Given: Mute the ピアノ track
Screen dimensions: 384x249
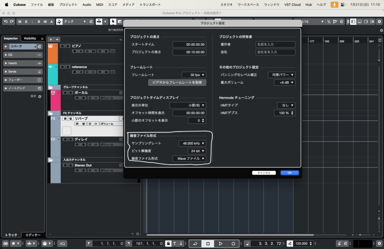Looking at the screenshot, I should coord(63,46).
